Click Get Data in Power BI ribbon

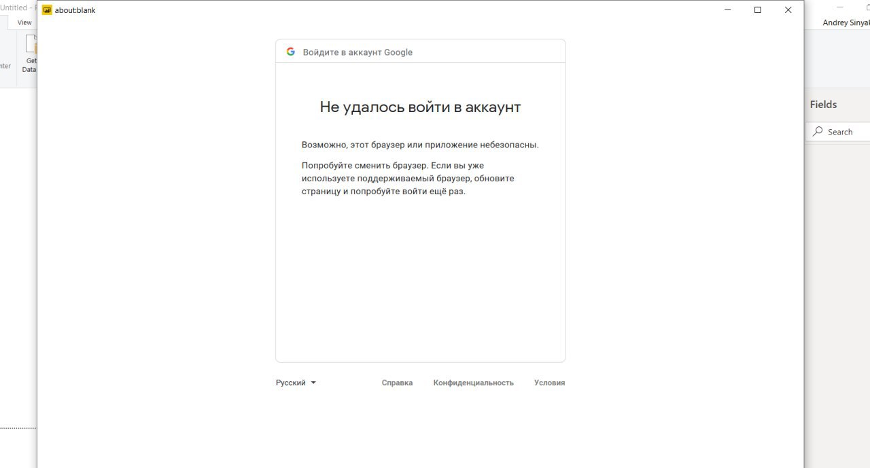(30, 54)
